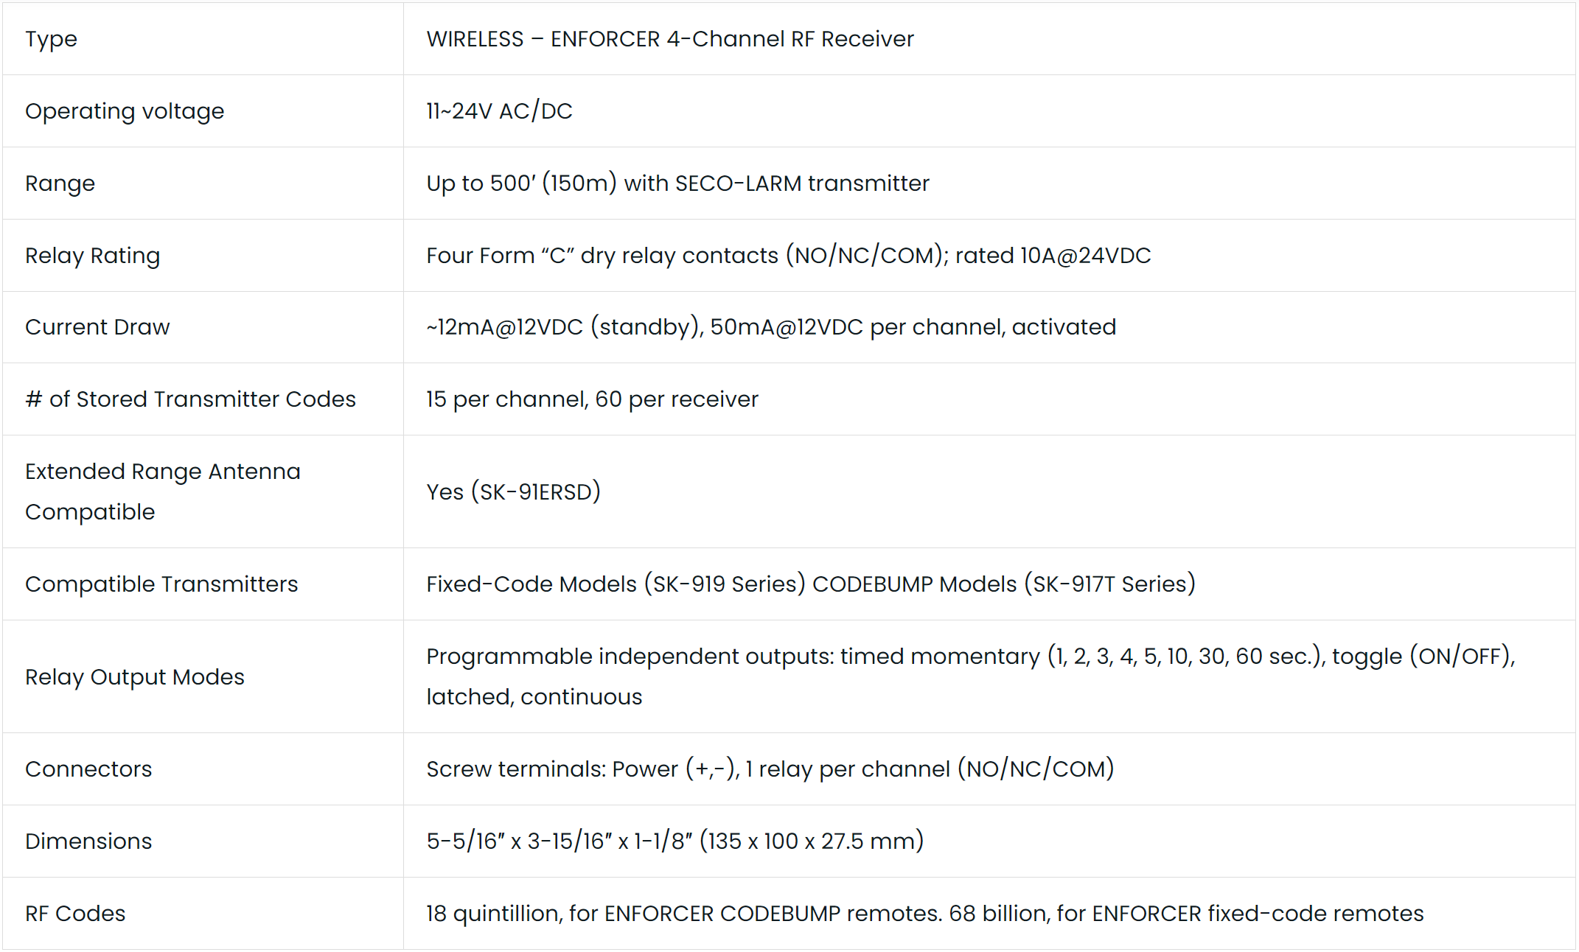
Task: Click the "Range" row label
Action: (60, 183)
